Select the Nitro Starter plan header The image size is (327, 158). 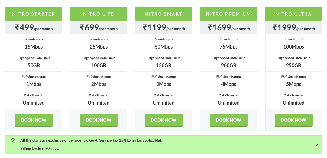coord(34,14)
